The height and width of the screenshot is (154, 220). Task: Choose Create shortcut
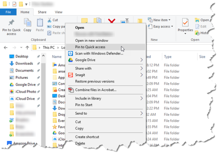pos(105,137)
